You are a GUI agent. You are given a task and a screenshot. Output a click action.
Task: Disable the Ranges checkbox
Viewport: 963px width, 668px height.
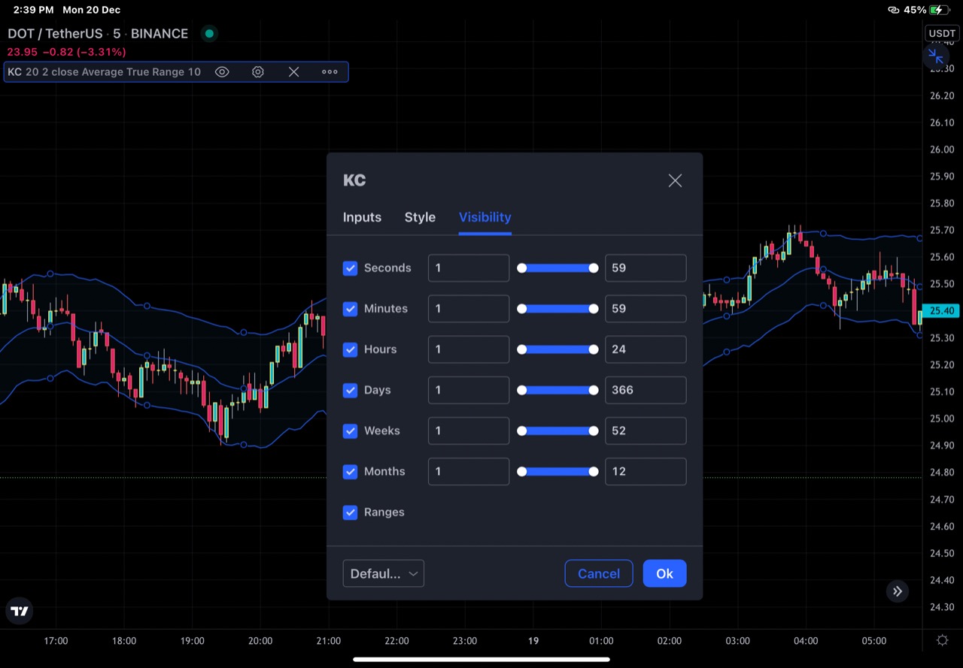[350, 512]
